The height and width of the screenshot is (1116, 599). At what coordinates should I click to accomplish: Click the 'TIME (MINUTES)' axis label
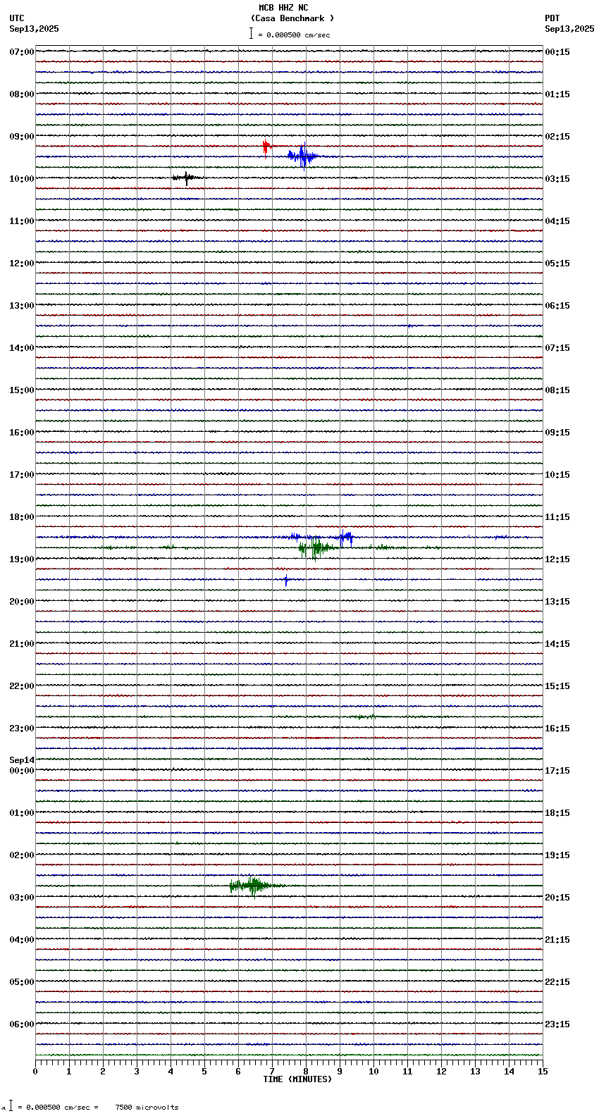tap(297, 1079)
